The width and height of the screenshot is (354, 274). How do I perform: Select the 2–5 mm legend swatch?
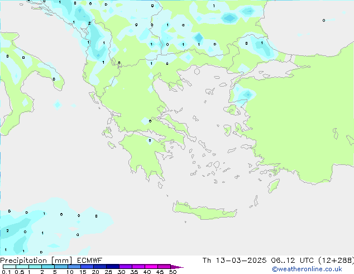tap(48, 267)
